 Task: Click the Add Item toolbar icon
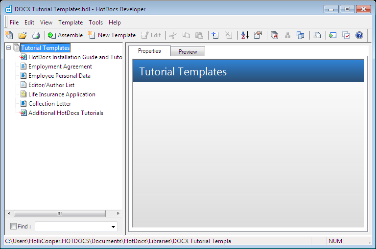215,35
